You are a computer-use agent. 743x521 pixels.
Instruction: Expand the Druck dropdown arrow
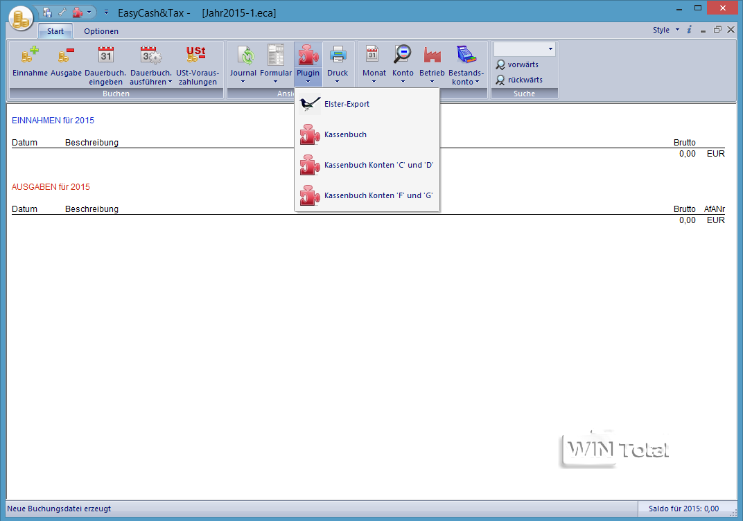pyautogui.click(x=338, y=82)
